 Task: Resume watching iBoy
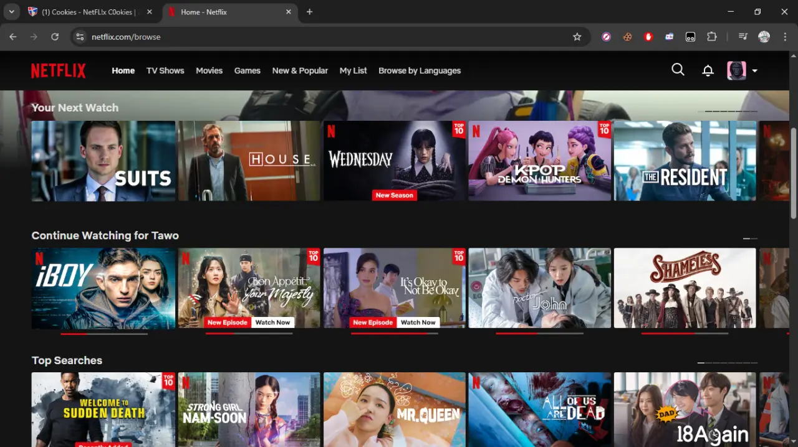[103, 288]
